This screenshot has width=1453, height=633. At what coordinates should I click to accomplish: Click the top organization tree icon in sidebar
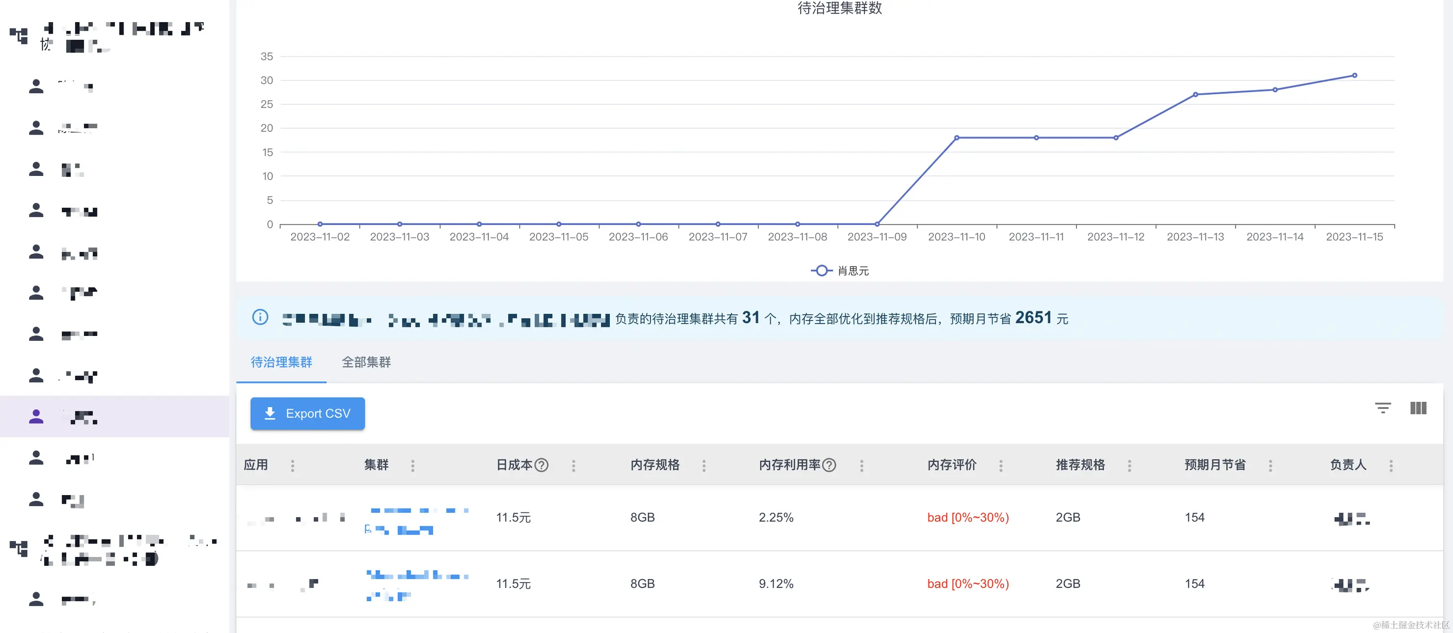pyautogui.click(x=19, y=36)
